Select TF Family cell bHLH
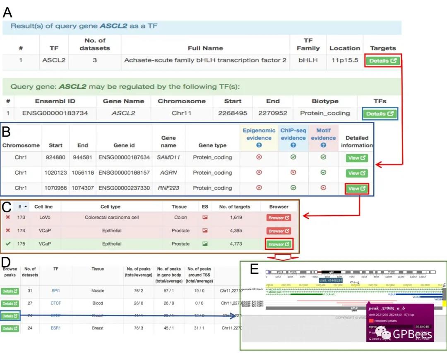 [x=308, y=60]
